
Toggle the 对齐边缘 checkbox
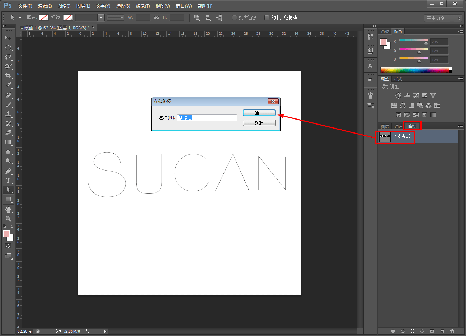tap(235, 18)
